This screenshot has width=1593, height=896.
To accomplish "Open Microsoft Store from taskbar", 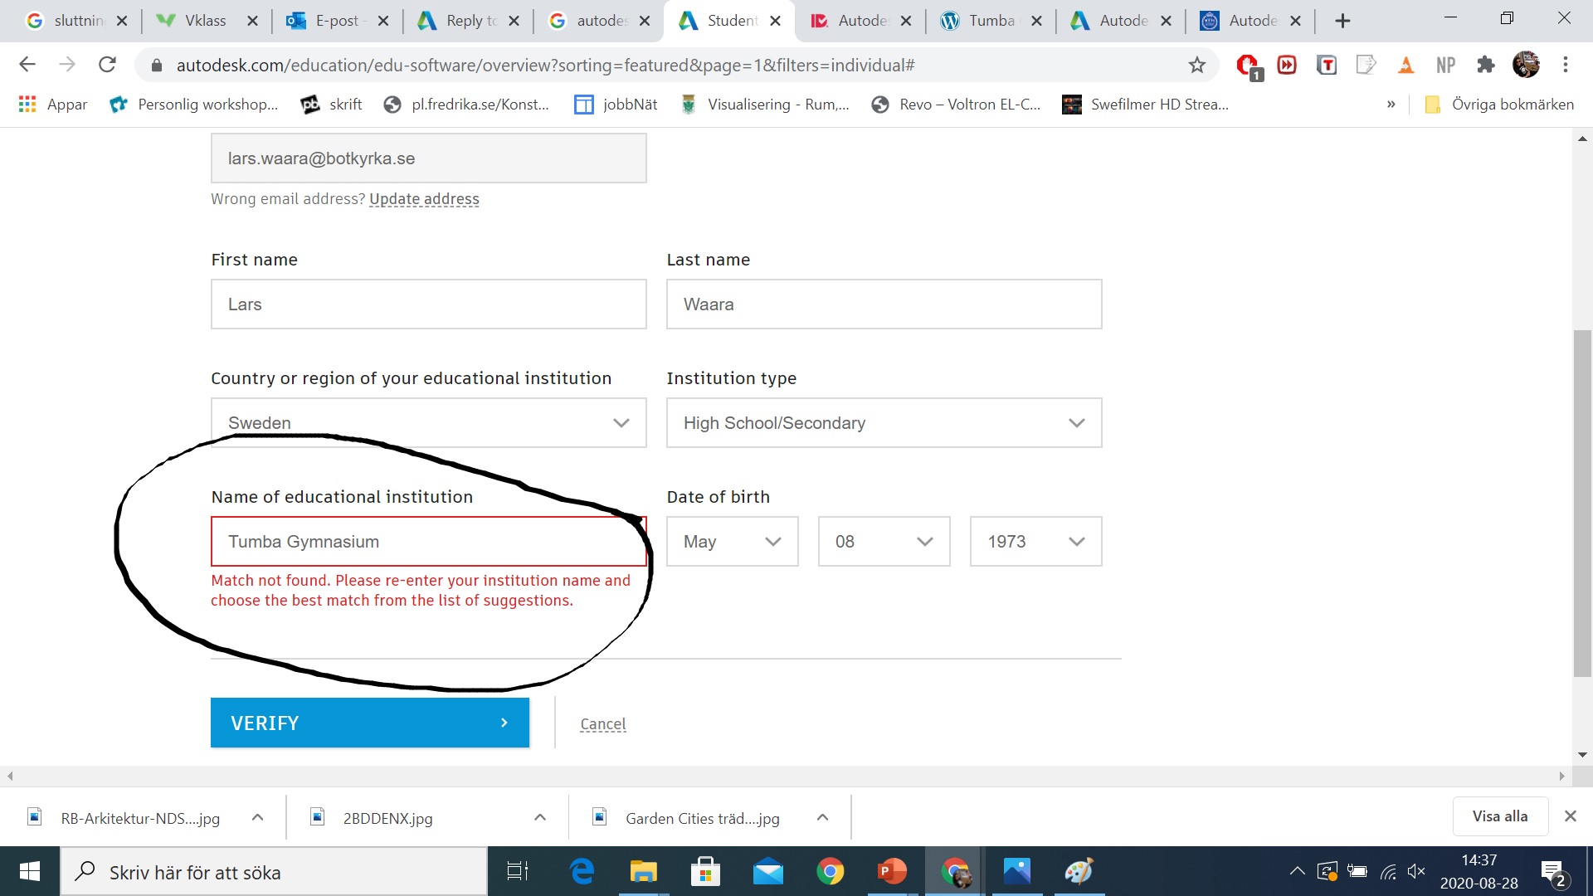I will (x=705, y=871).
